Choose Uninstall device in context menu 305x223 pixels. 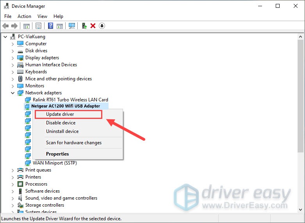pos(62,131)
